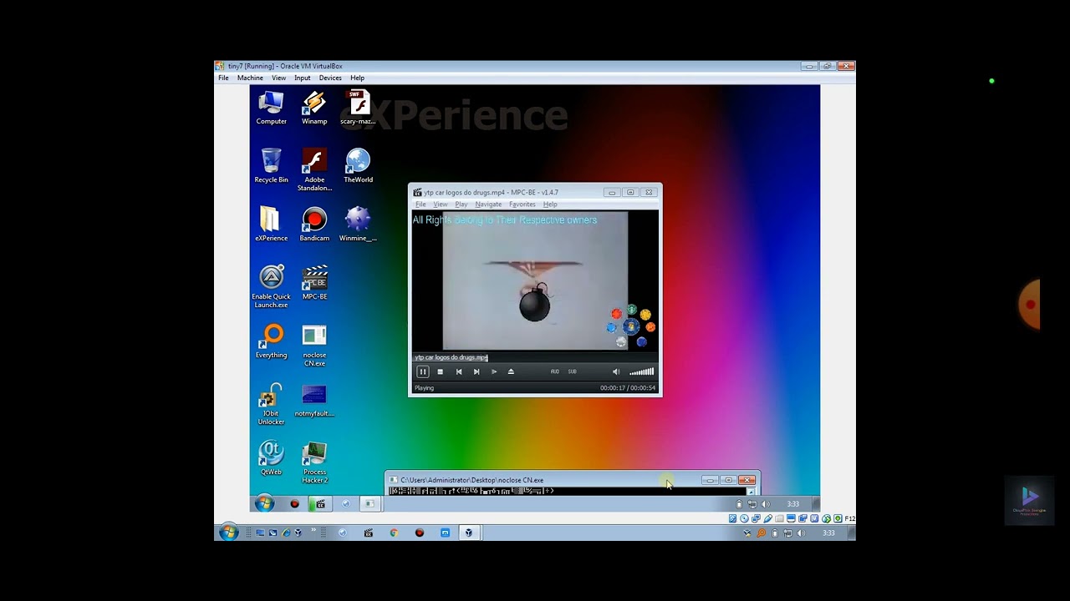Viewport: 1070px width, 601px height.
Task: Open QtWeb browser desktop icon
Action: 271,459
